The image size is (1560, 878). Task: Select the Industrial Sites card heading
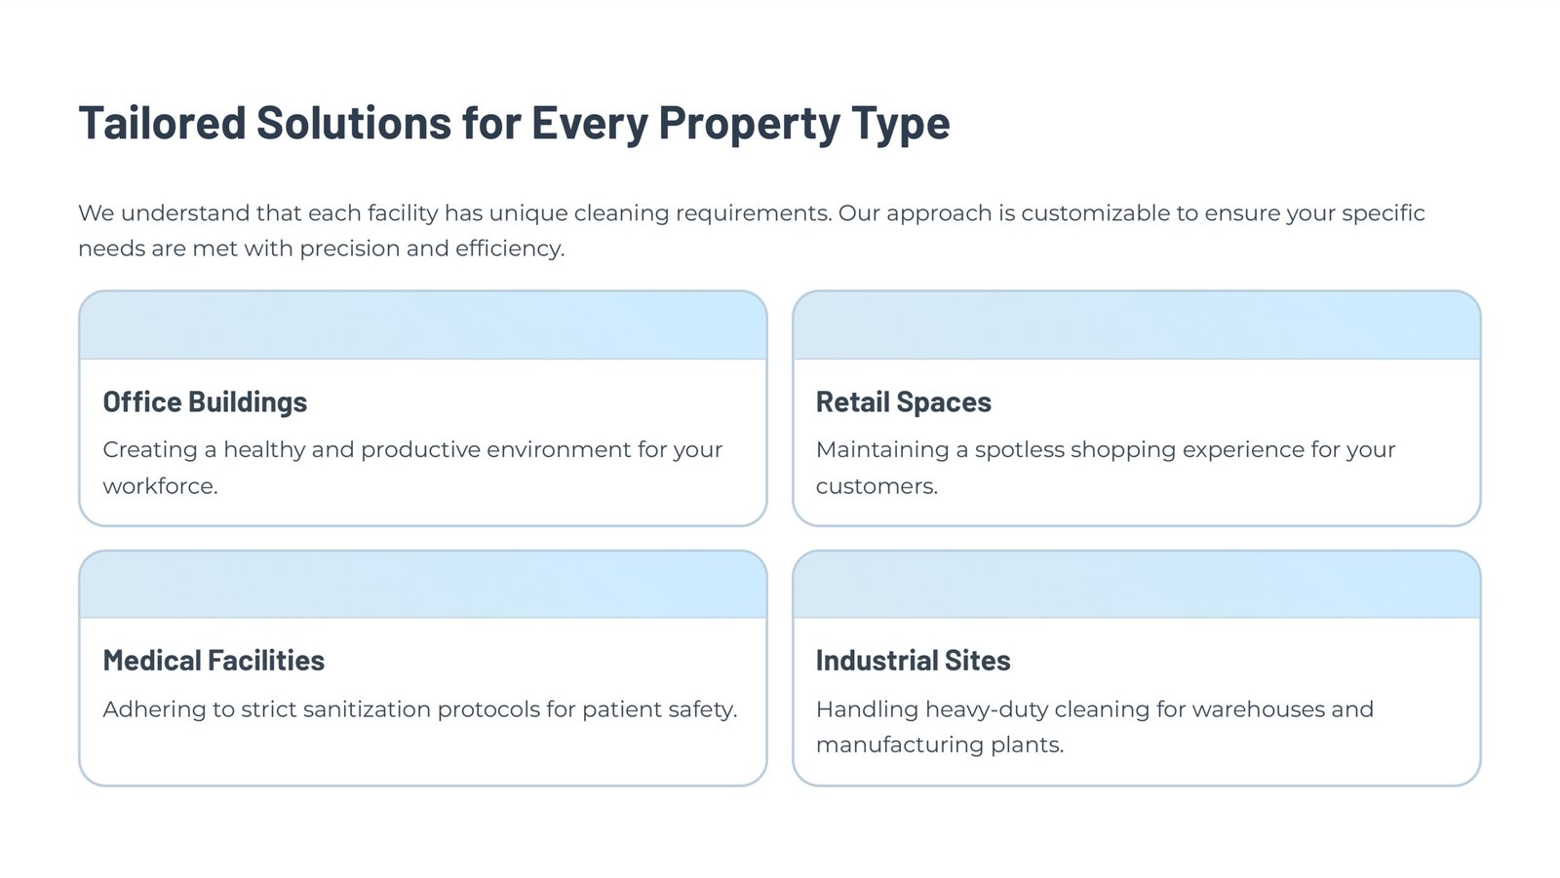coord(913,661)
